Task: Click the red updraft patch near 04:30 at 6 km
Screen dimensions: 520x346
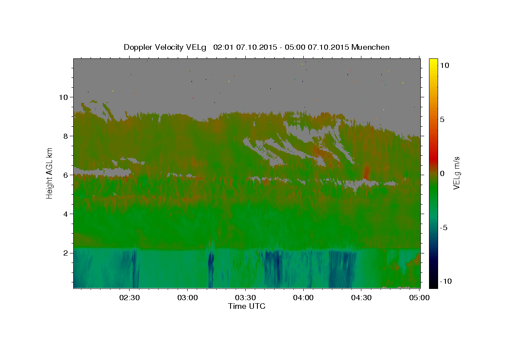Action: pos(367,172)
